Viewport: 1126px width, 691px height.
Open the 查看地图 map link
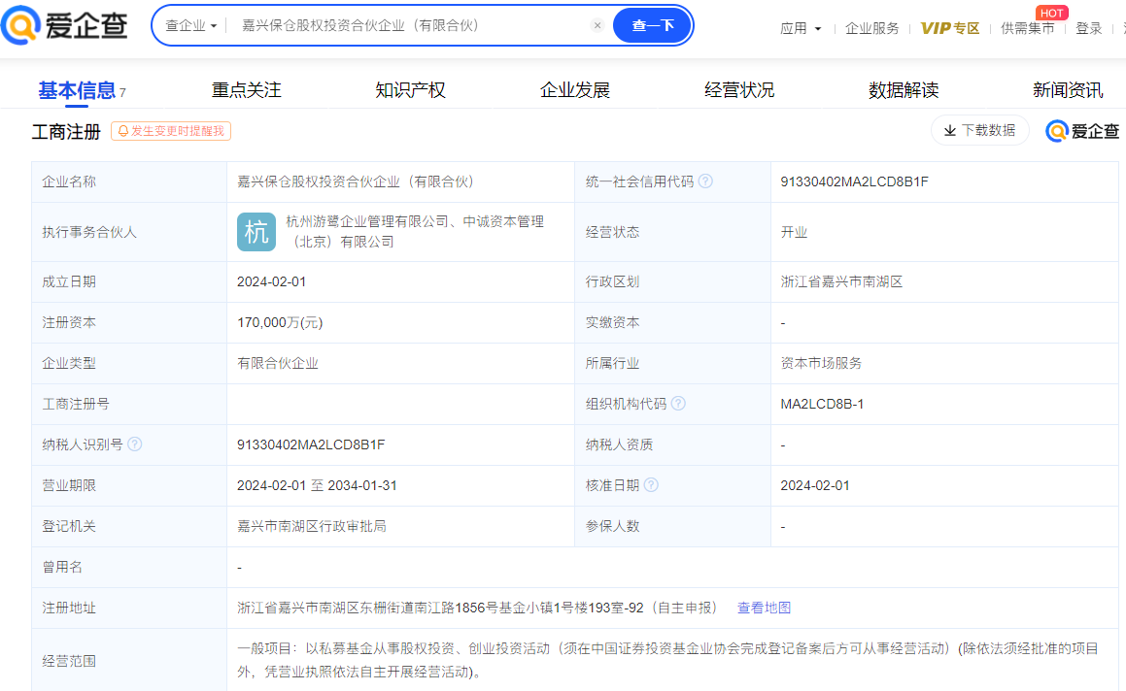[764, 608]
